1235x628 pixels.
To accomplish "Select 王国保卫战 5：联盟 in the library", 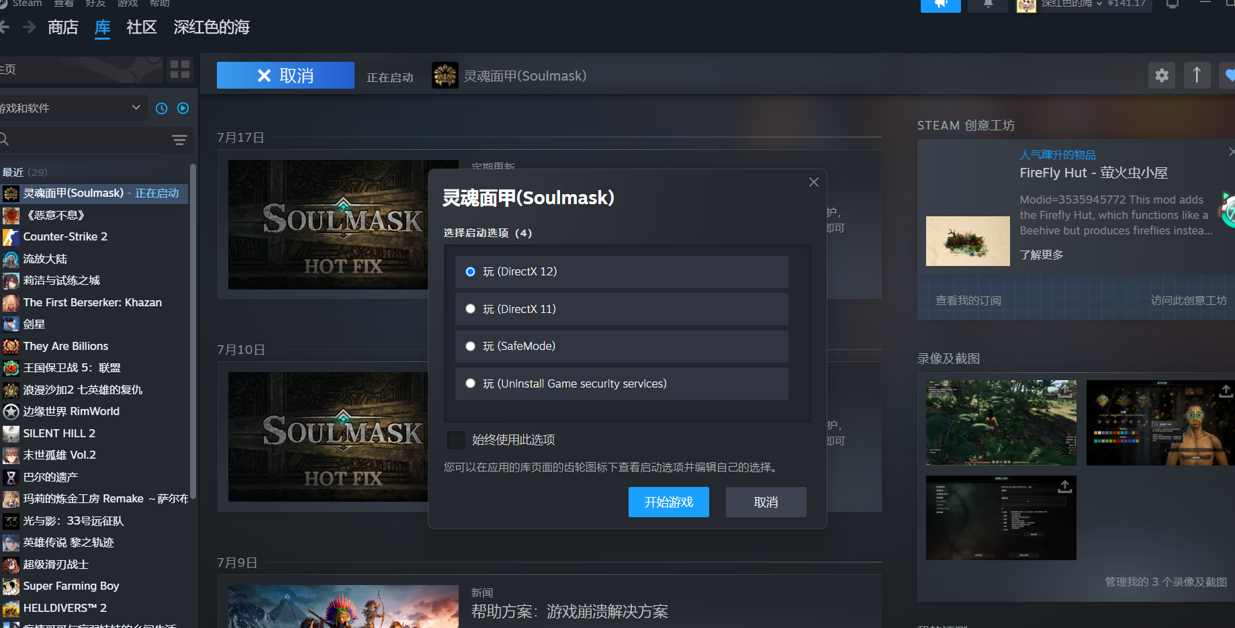I will pos(94,368).
